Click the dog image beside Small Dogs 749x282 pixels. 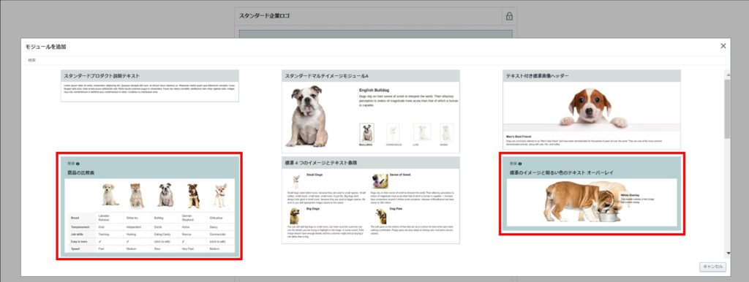coord(296,181)
